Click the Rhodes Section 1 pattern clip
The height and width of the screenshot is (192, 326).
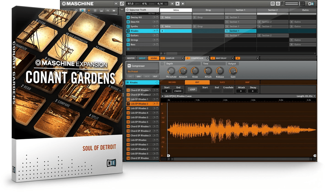pyautogui.click(x=240, y=31)
